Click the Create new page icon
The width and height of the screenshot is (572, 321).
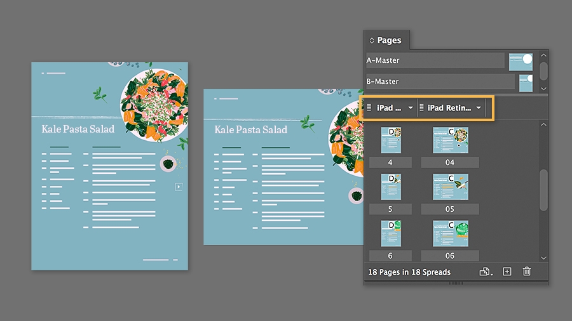point(507,272)
